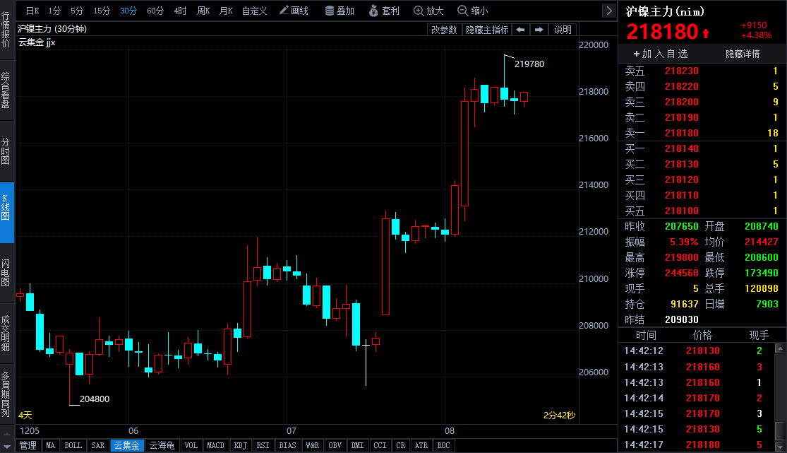This screenshot has height=453, width=787.
Task: Click the 204800 low price label
Action: pyautogui.click(x=95, y=399)
